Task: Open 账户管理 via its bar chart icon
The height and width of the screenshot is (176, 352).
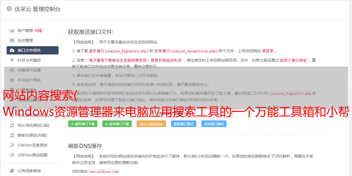Action: tap(12, 31)
